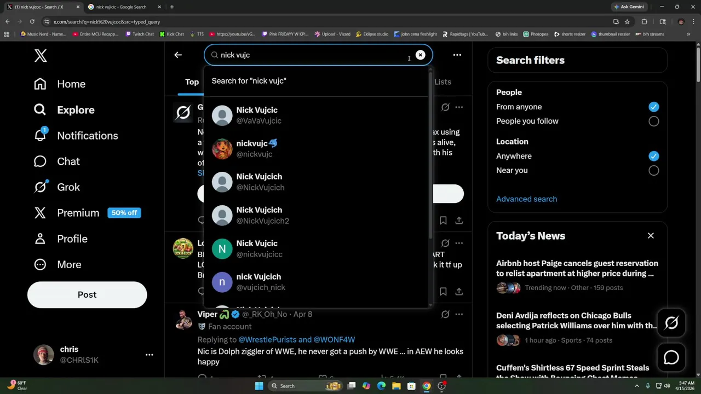701x394 pixels.
Task: Click the X logo in the sidebar
Action: [x=41, y=55]
